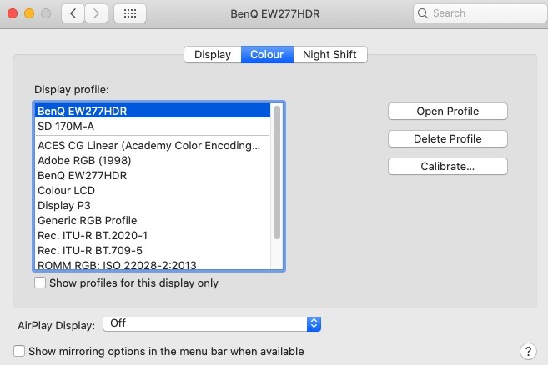Open help with the question mark button
Screen dimensions: 548x365
click(527, 351)
